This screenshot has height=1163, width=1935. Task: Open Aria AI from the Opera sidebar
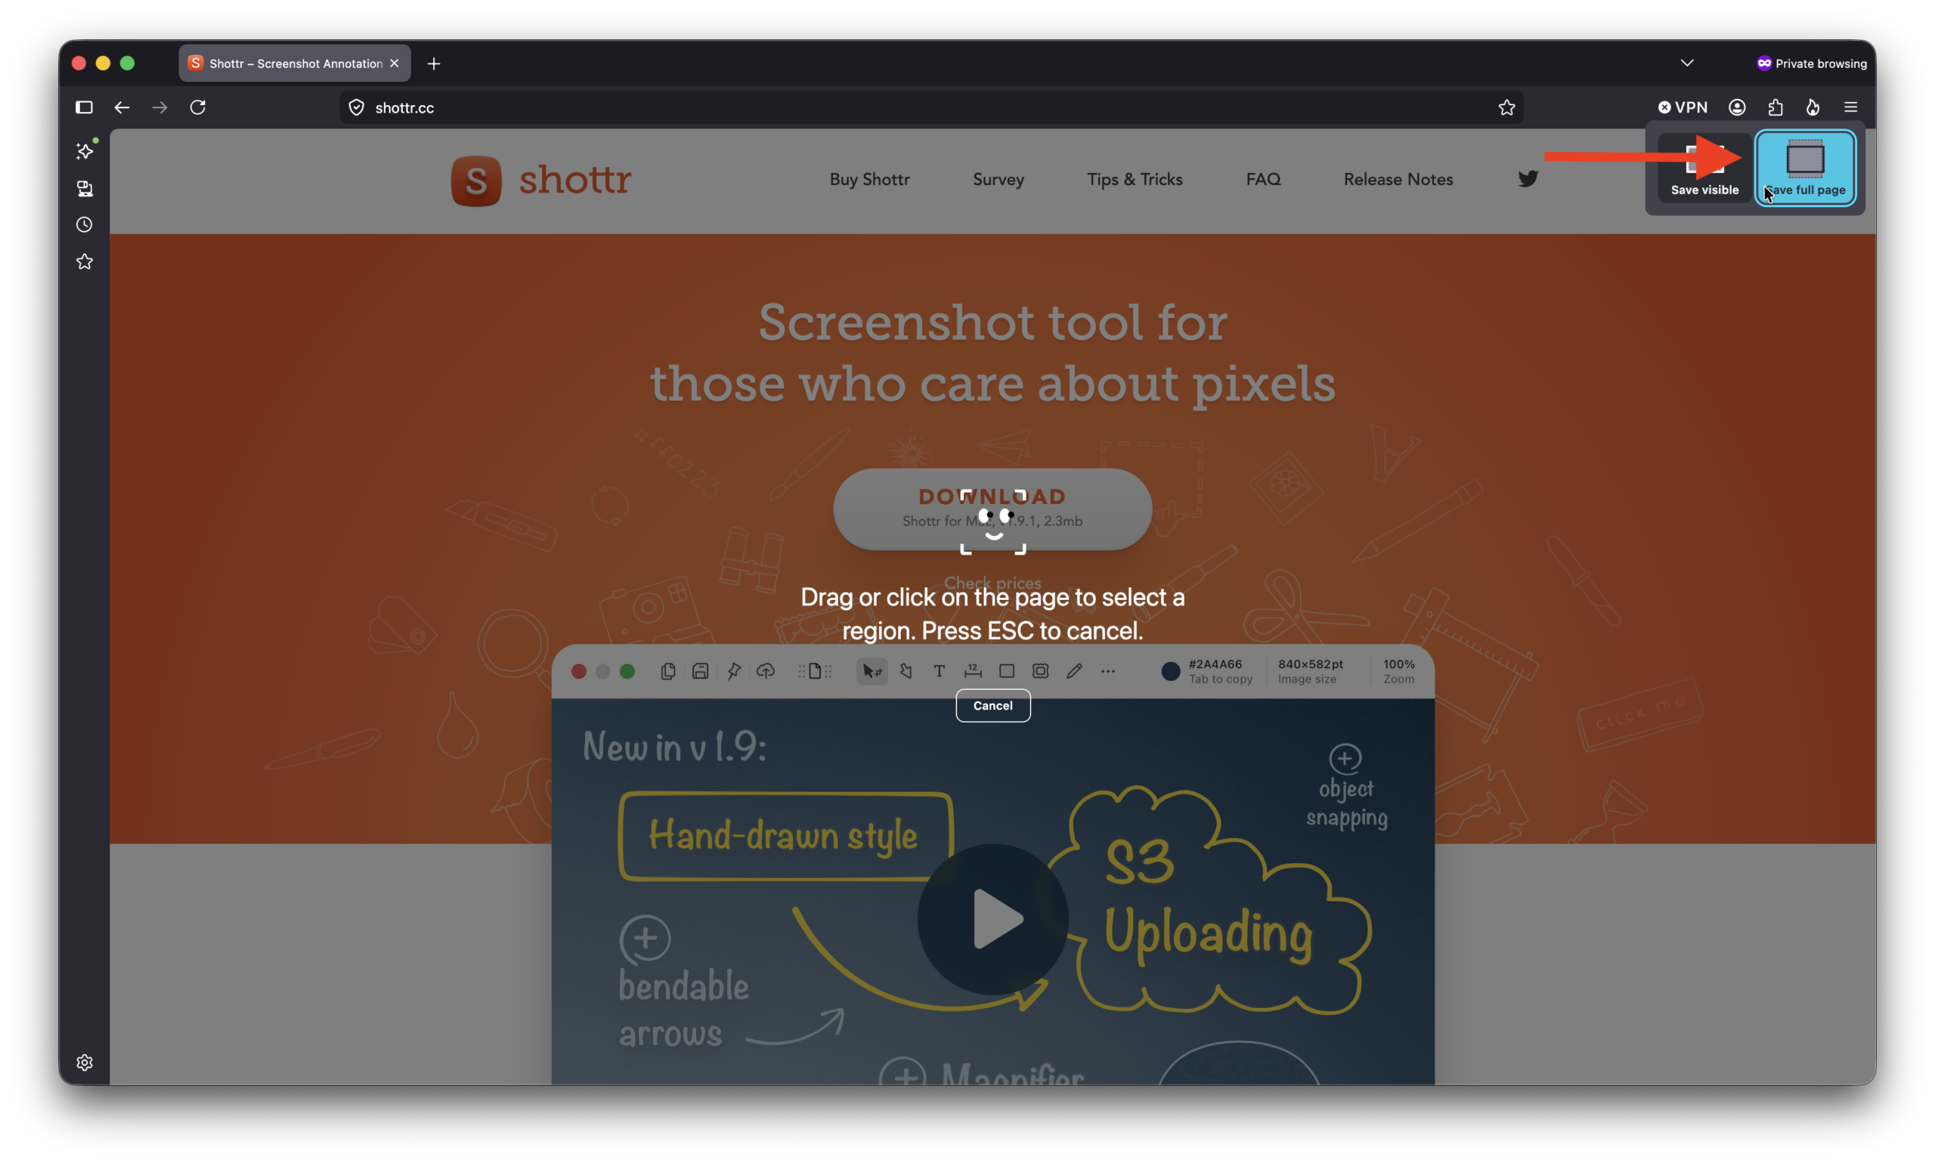point(85,150)
